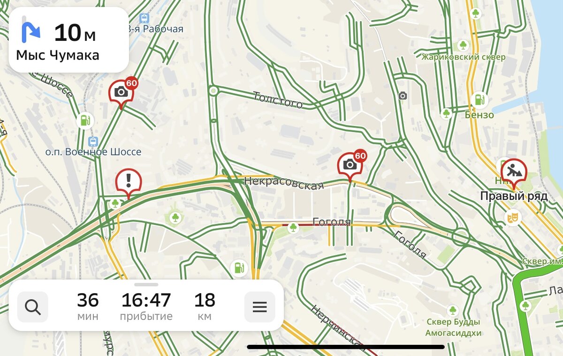Open the Мыс Чумака next-turn card
The height and width of the screenshot is (356, 563).
68,40
